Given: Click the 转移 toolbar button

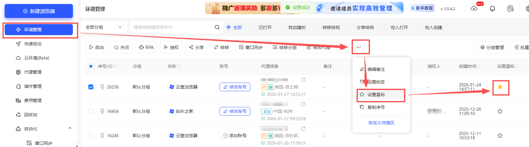Looking at the screenshot, I should (221, 47).
